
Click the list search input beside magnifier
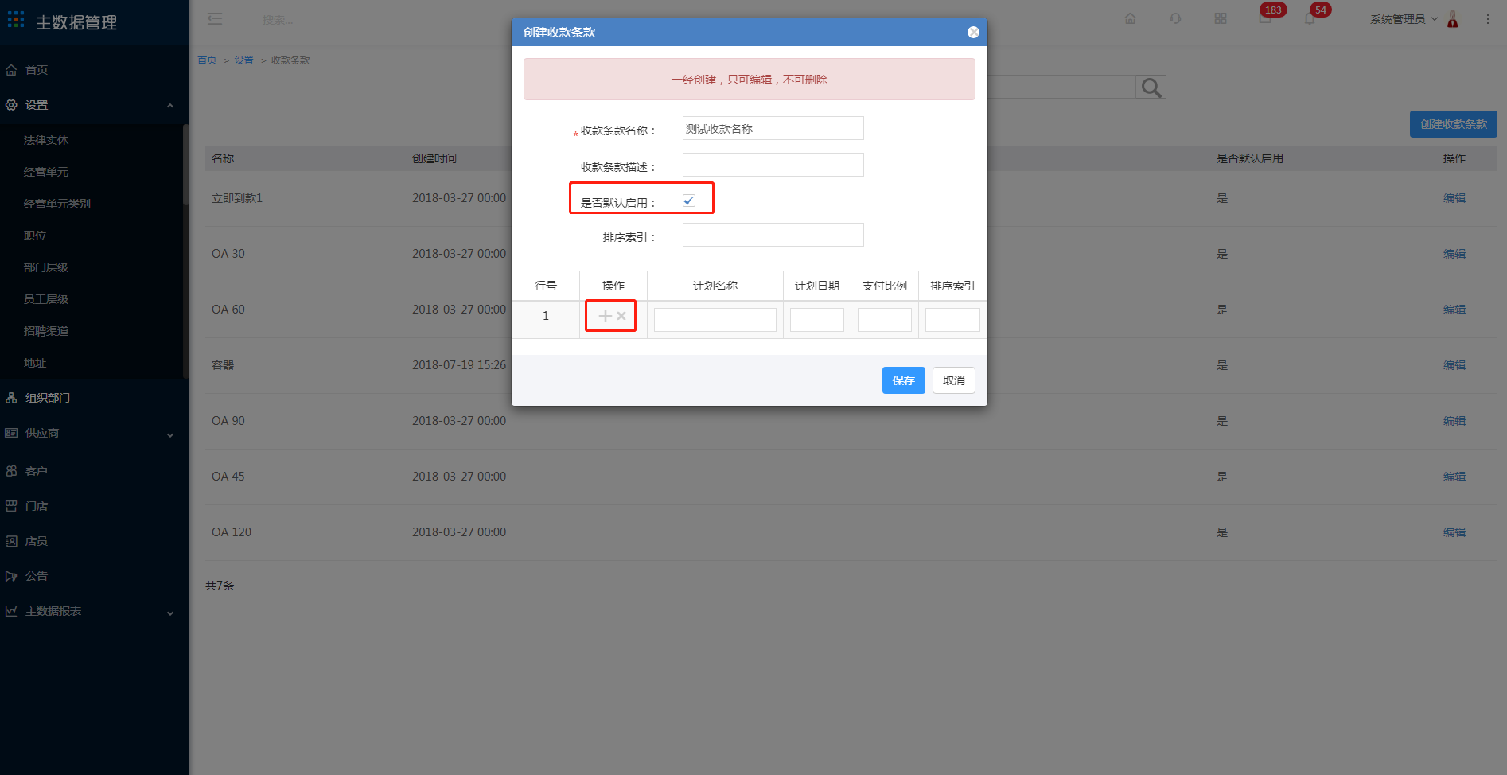pyautogui.click(x=1061, y=88)
